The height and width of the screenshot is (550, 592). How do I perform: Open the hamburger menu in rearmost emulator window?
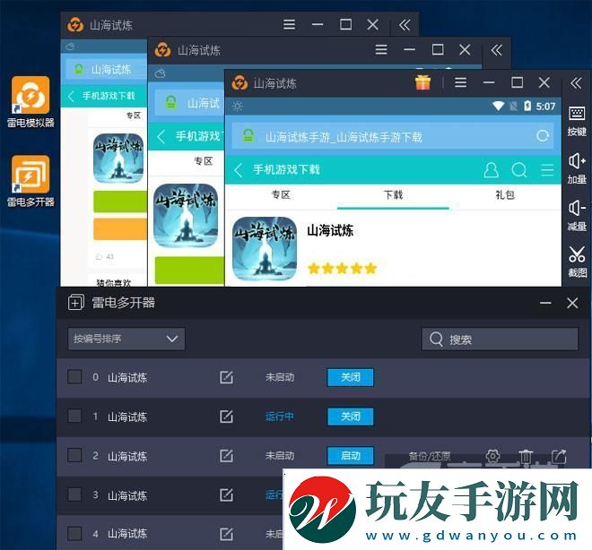(x=289, y=24)
